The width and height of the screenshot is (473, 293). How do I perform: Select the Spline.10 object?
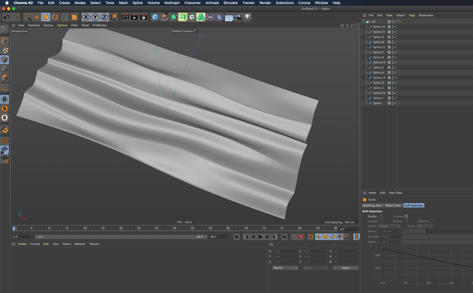pyautogui.click(x=379, y=27)
